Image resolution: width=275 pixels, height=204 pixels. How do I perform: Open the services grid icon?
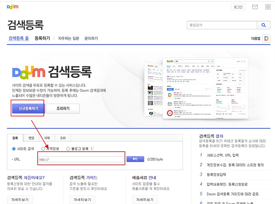pos(268,7)
